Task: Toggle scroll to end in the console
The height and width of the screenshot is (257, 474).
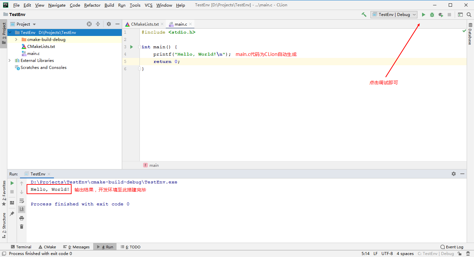Action: (x=22, y=209)
